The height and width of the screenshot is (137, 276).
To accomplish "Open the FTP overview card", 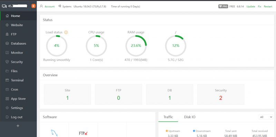I will pos(118,94).
